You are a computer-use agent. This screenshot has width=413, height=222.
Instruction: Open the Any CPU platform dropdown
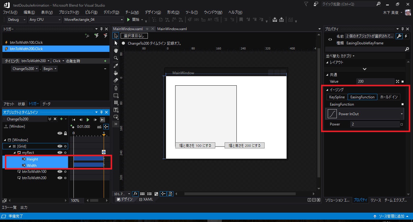pyautogui.click(x=45, y=20)
